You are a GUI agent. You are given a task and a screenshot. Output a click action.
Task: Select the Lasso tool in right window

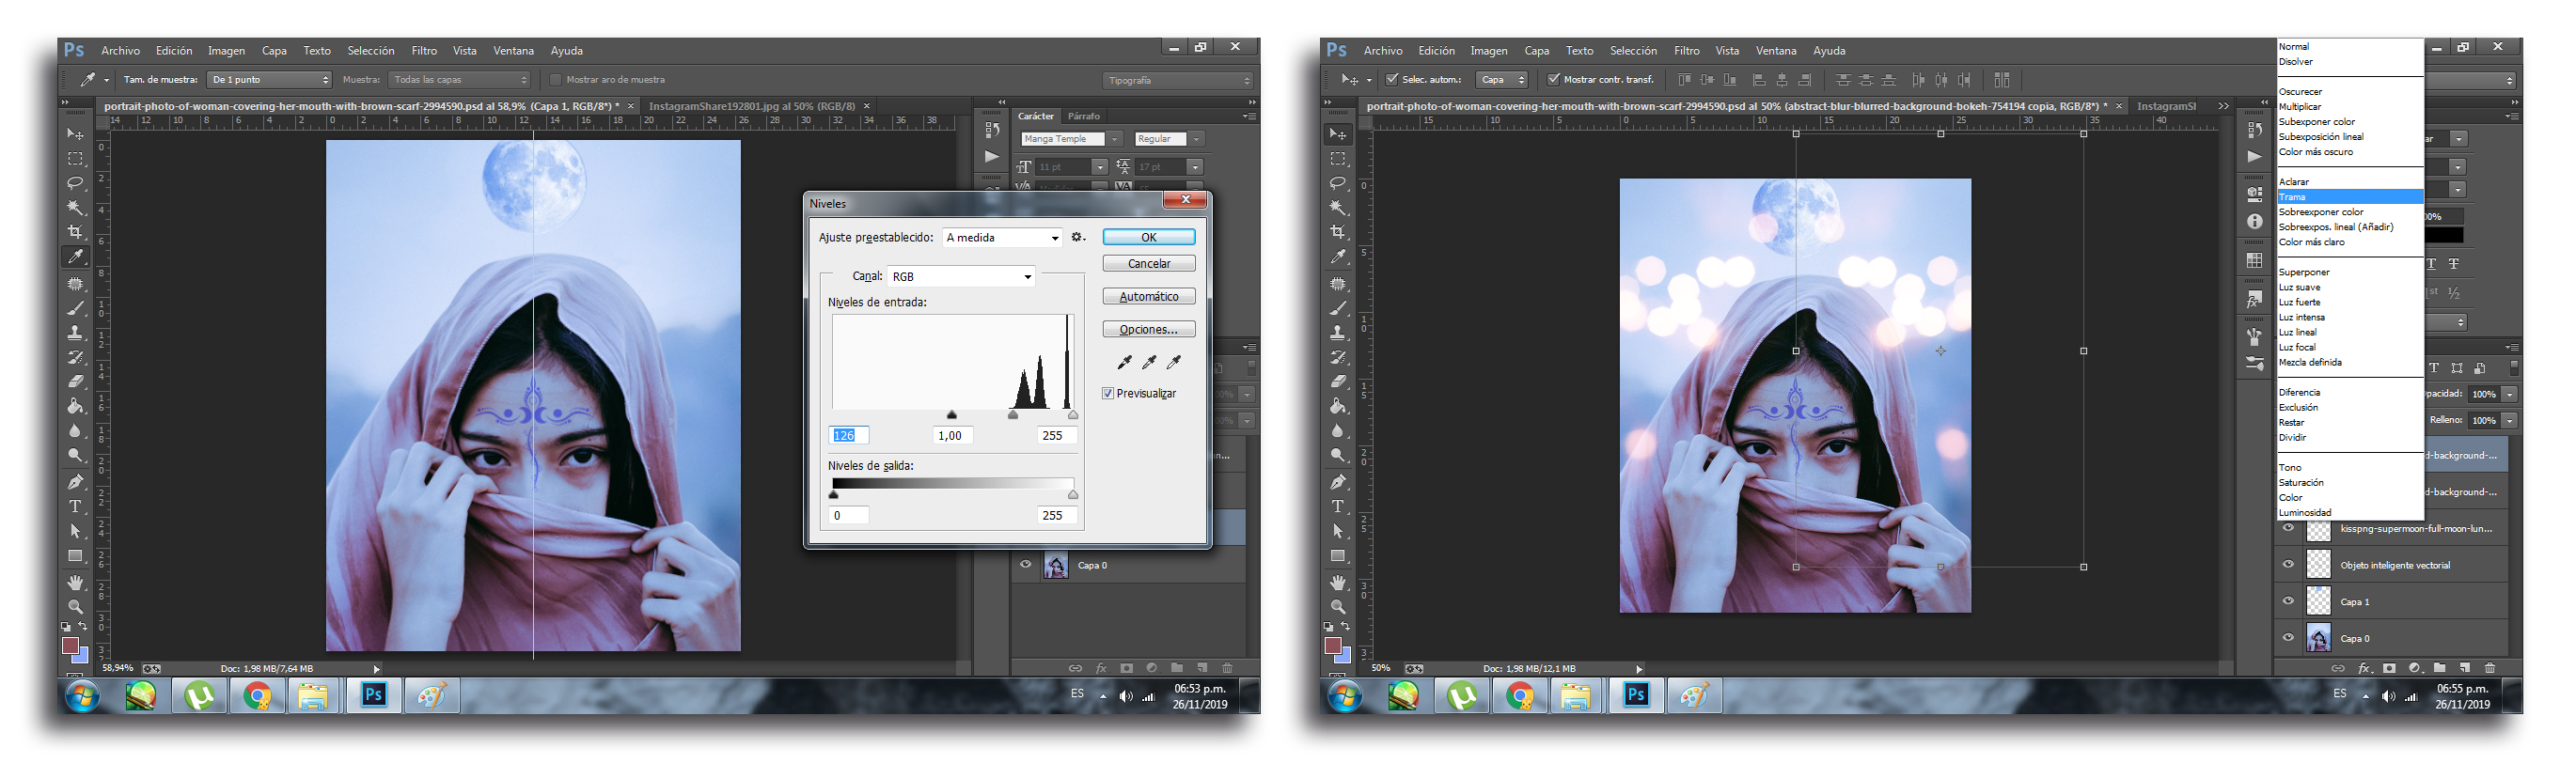click(1338, 183)
